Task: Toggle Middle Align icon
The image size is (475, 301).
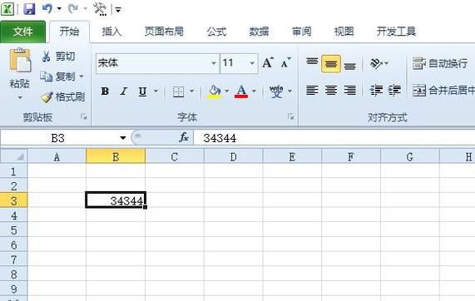Action: (x=331, y=63)
